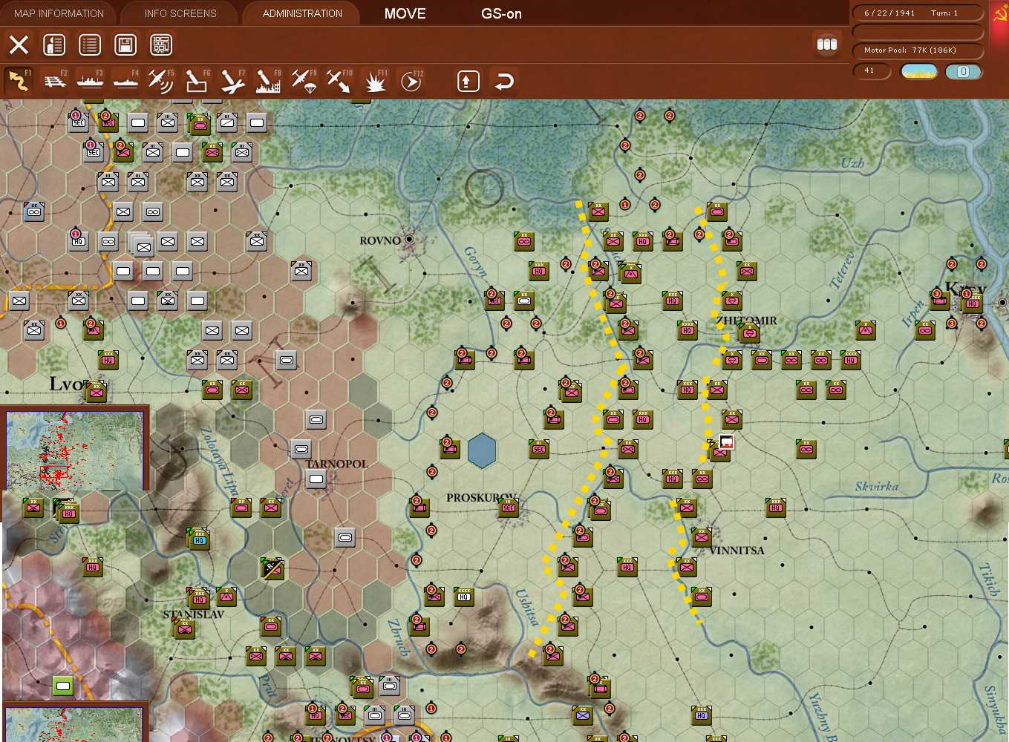The image size is (1009, 742).
Task: Select the HQ counter at Kiev
Action: pos(973,302)
